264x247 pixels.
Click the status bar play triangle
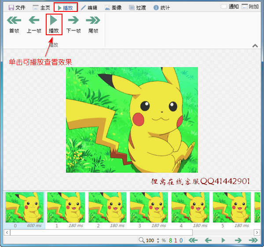tap(223, 240)
